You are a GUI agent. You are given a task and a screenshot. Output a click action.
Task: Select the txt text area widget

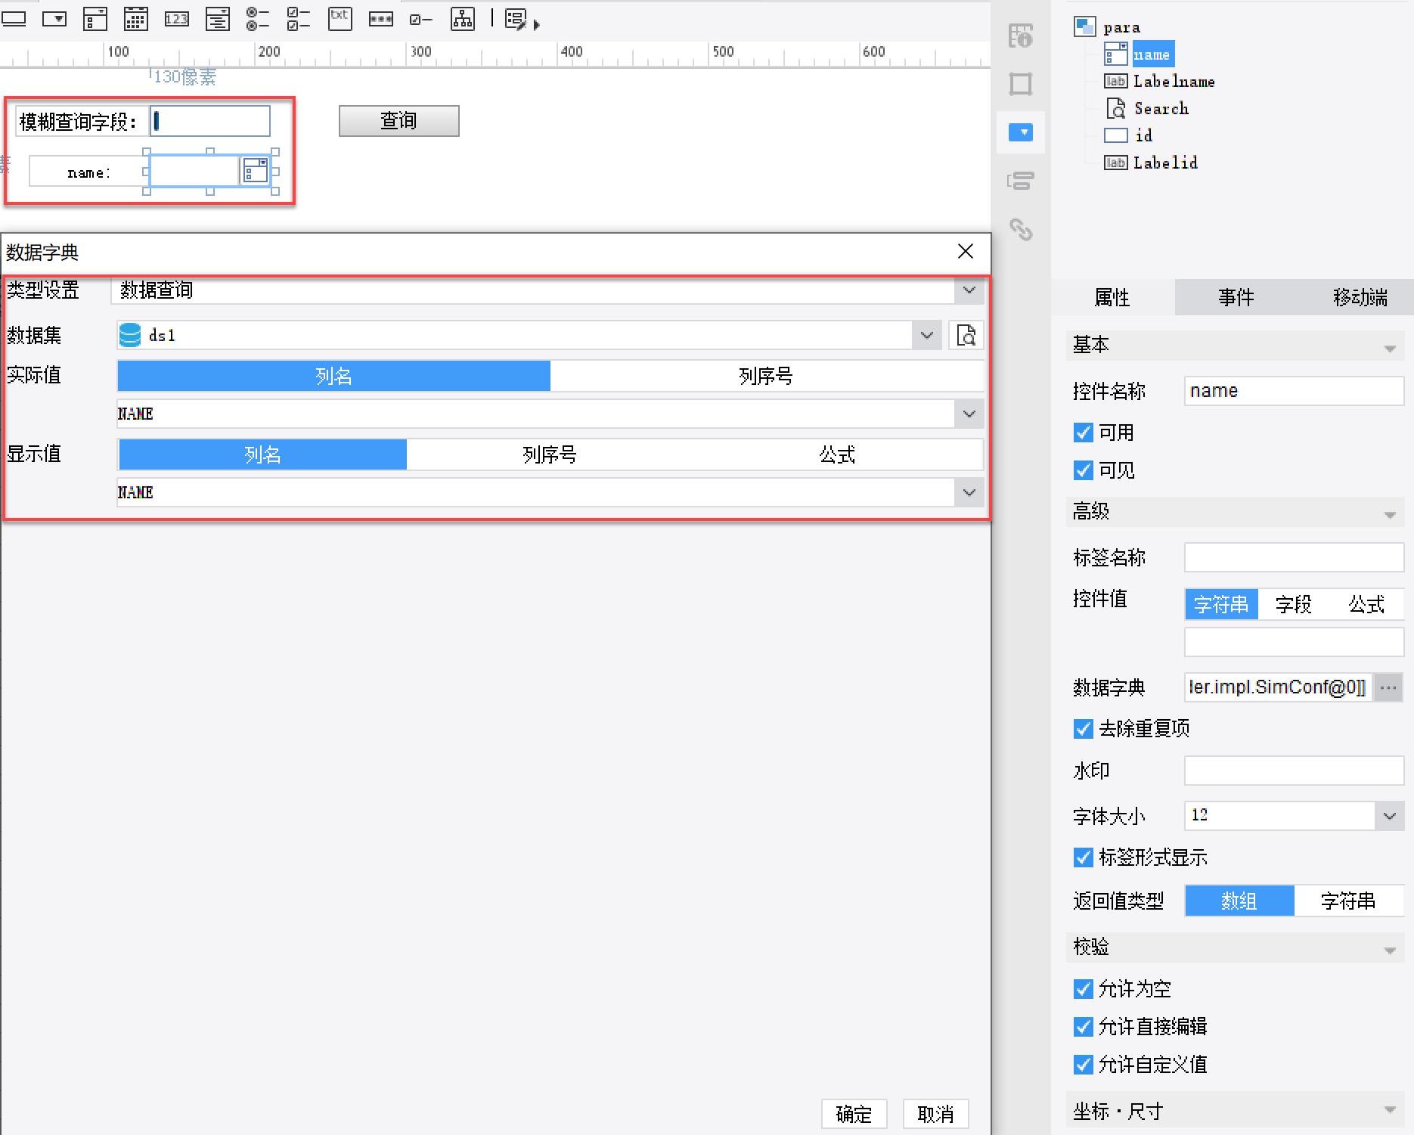click(x=340, y=19)
